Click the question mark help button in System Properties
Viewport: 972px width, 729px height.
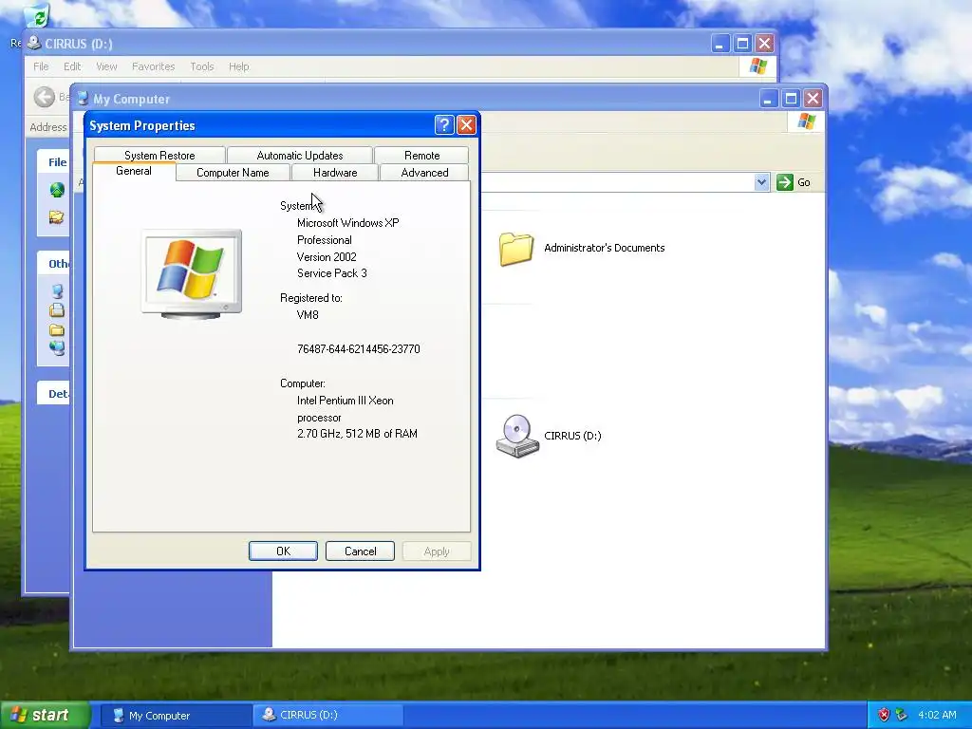click(x=444, y=125)
